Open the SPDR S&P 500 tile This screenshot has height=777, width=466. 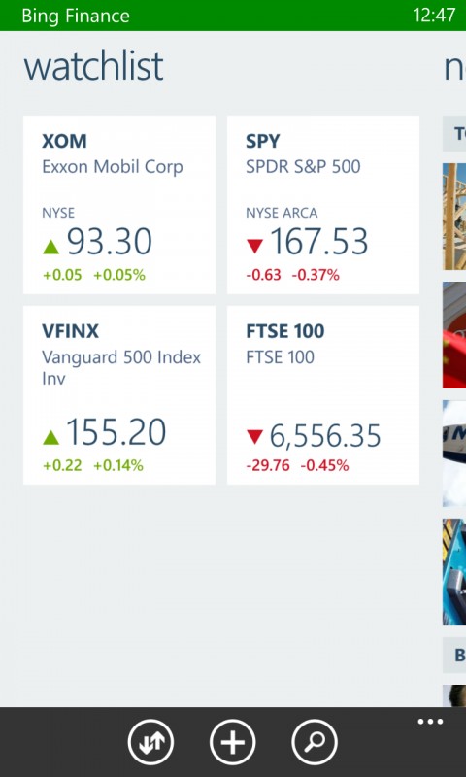(x=323, y=205)
